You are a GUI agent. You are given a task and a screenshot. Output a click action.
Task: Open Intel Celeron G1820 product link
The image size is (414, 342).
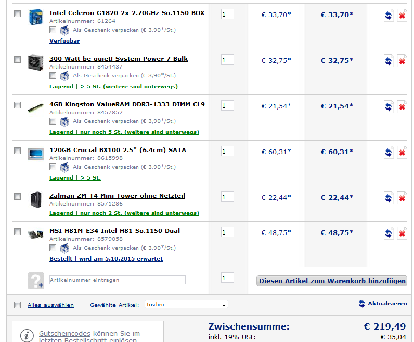click(x=127, y=13)
